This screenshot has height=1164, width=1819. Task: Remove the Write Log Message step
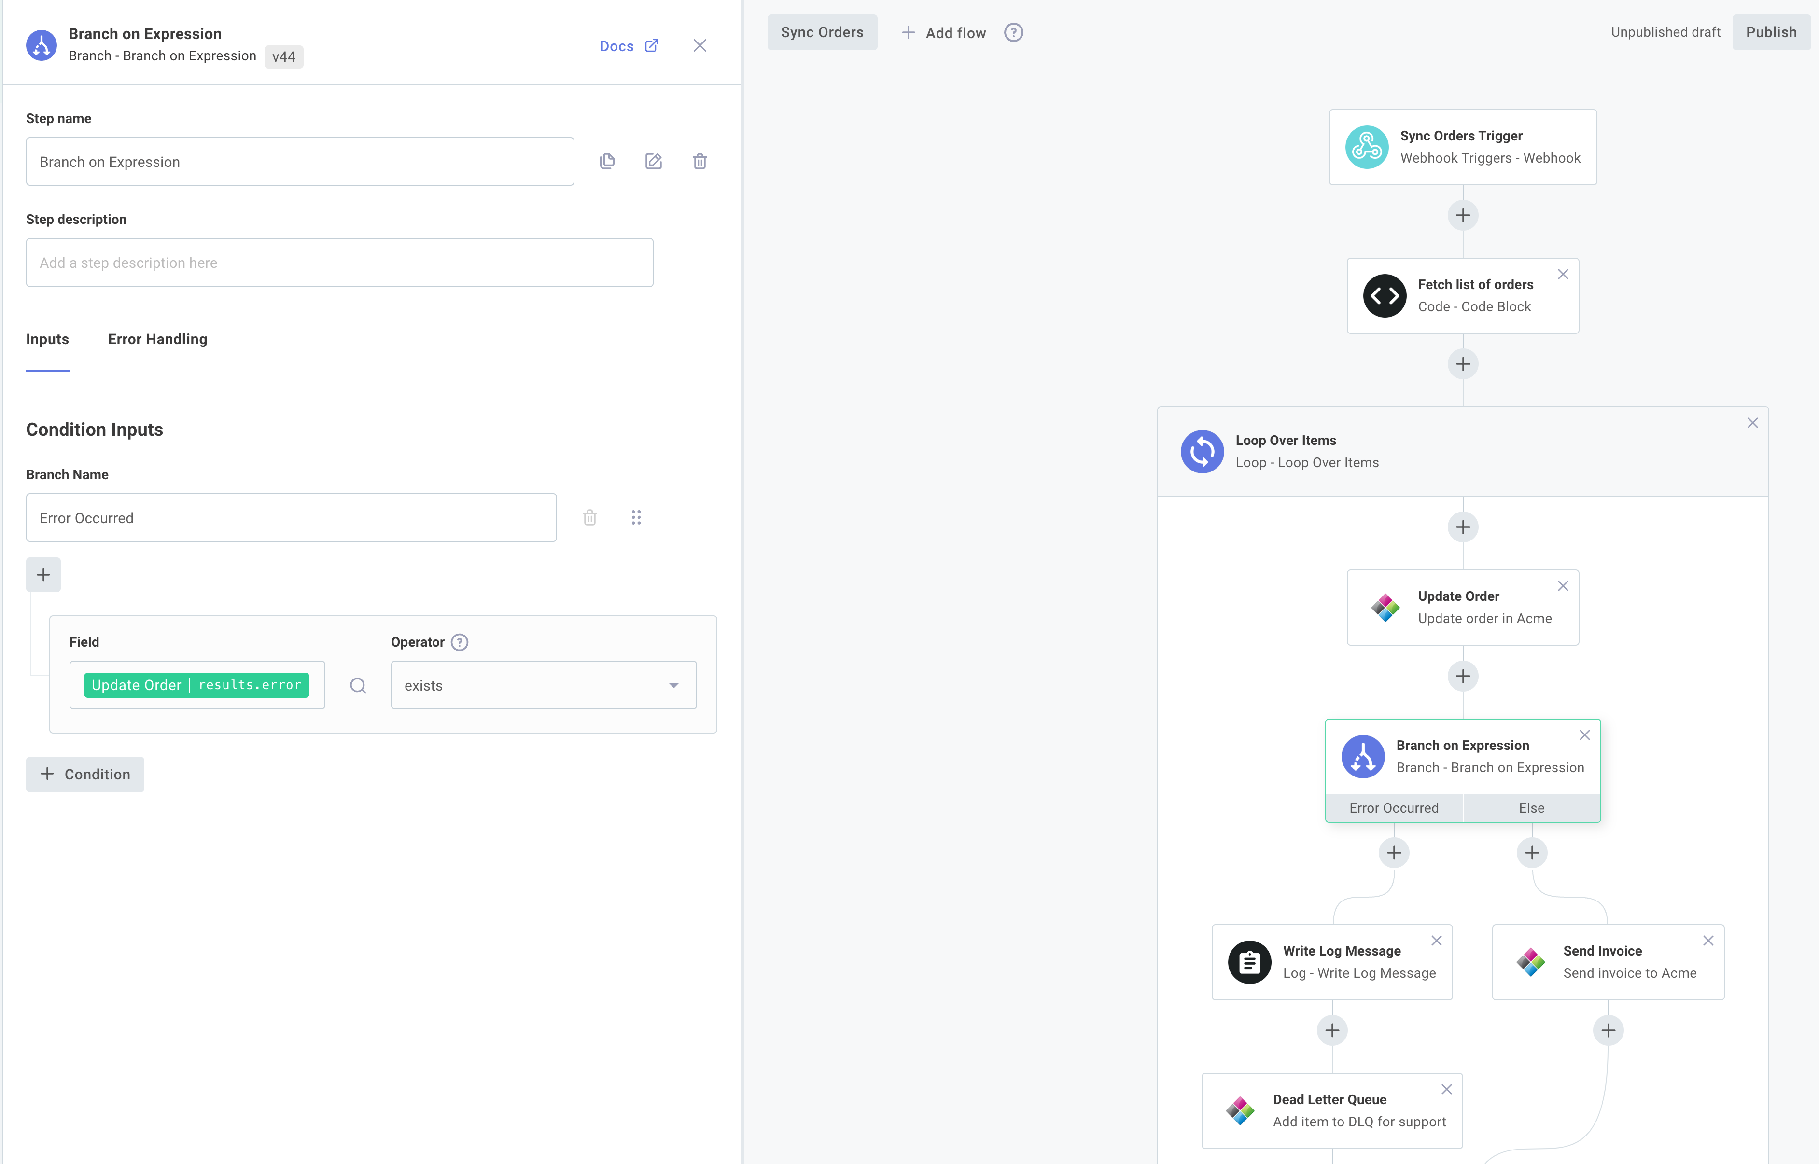tap(1437, 941)
